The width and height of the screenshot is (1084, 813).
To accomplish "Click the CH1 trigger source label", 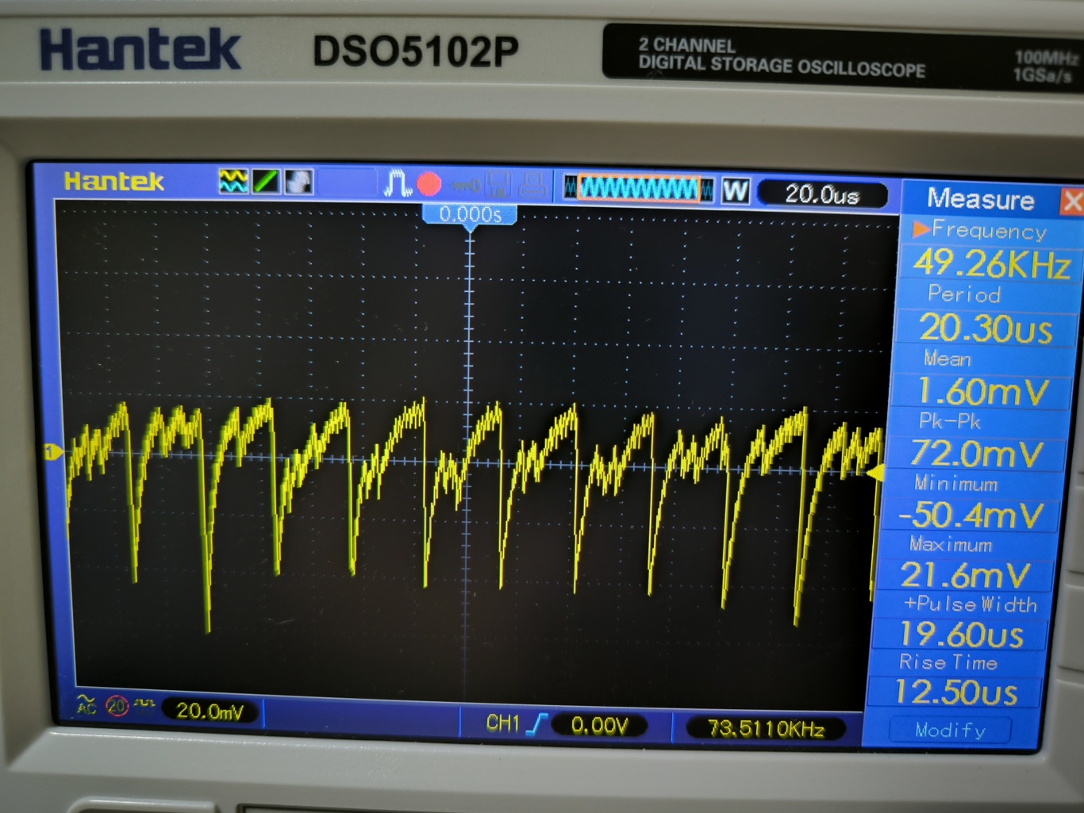I will [x=502, y=723].
